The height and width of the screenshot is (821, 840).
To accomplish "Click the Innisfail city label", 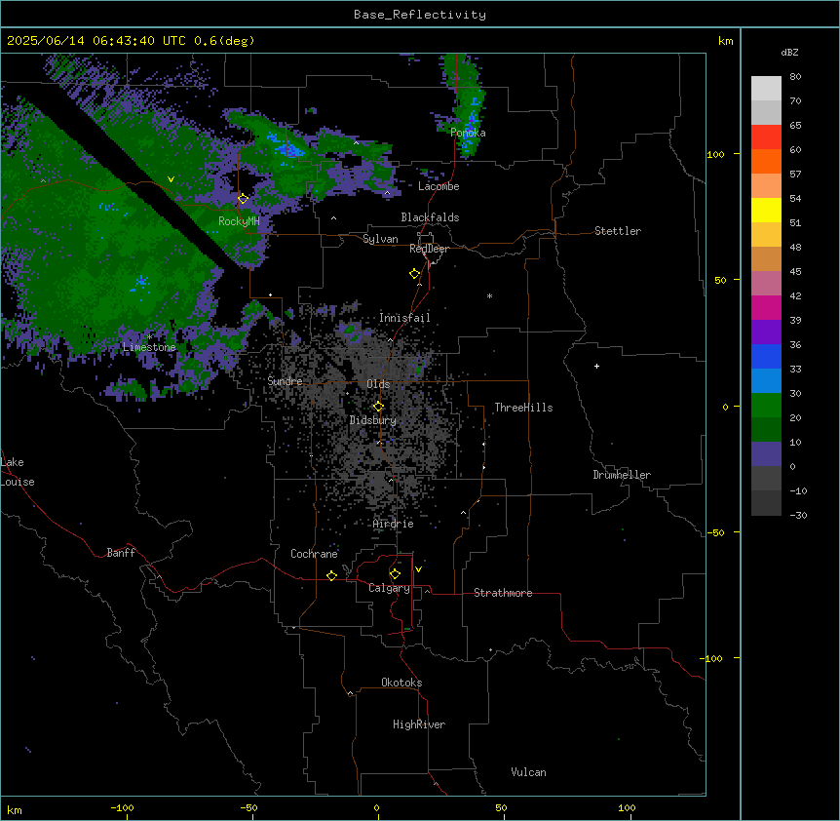I will click(x=404, y=318).
